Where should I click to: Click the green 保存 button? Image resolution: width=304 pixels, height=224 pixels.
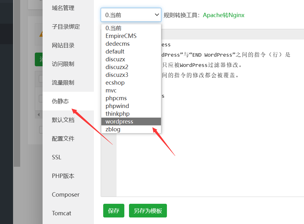coord(113,211)
